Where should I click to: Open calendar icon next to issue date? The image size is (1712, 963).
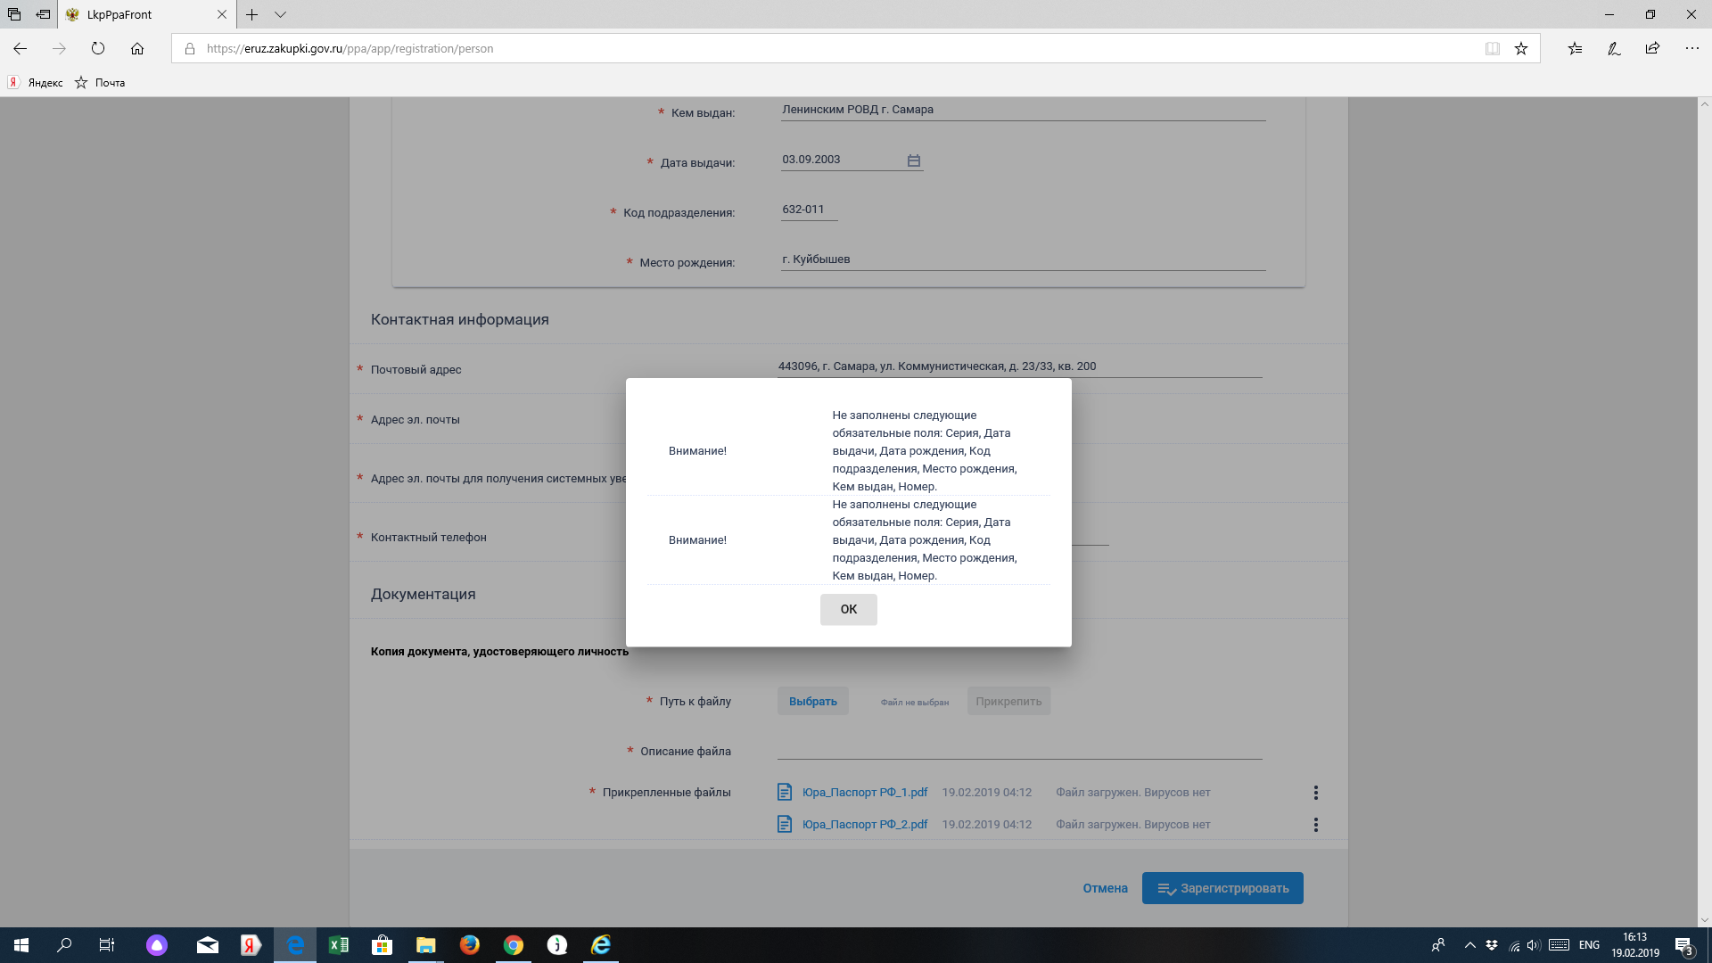(x=913, y=160)
